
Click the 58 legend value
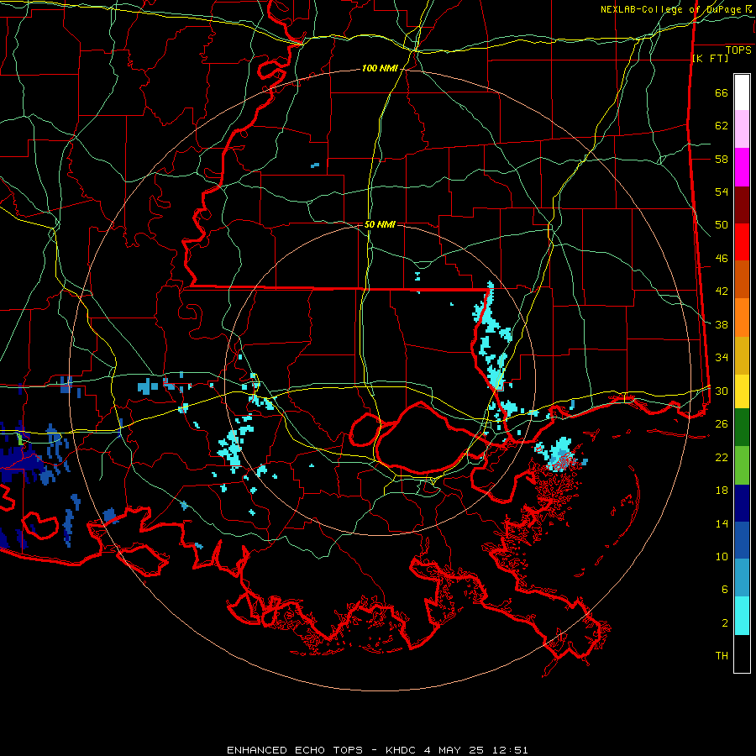[x=722, y=159]
